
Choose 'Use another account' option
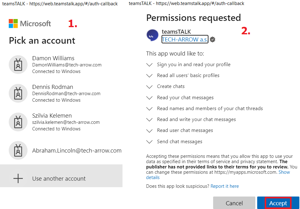pyautogui.click(x=59, y=179)
